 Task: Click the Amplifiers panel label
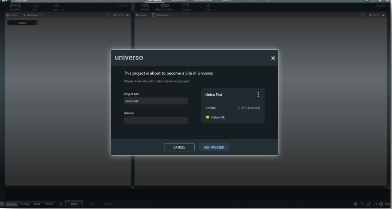point(123,6)
